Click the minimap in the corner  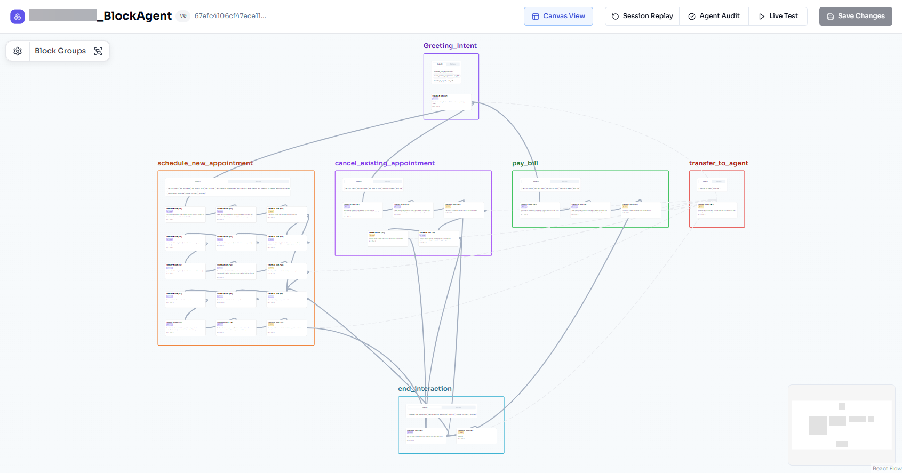point(841,424)
